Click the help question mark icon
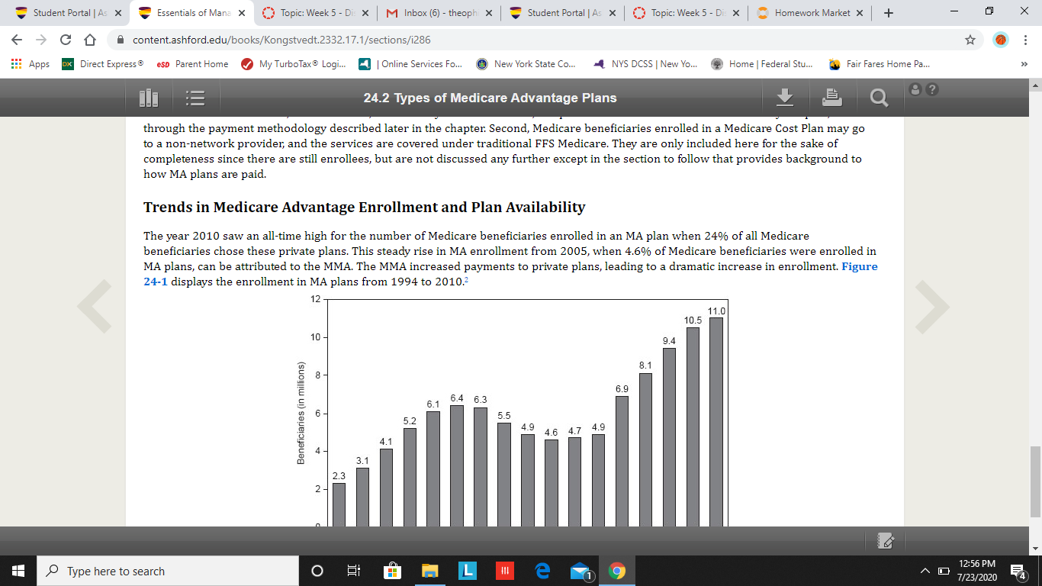The image size is (1042, 586). tap(931, 89)
